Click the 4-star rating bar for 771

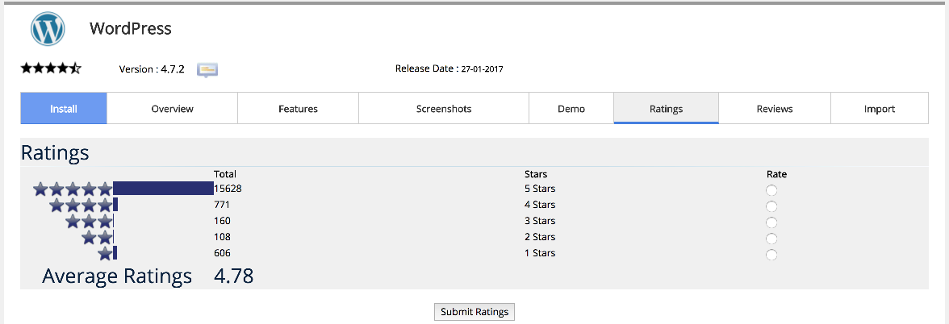coord(115,205)
